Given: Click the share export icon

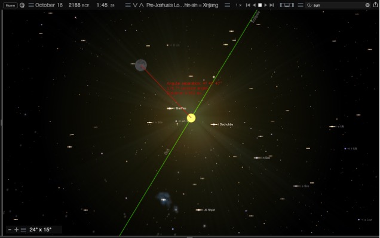Looking at the screenshot, I should point(375,5).
